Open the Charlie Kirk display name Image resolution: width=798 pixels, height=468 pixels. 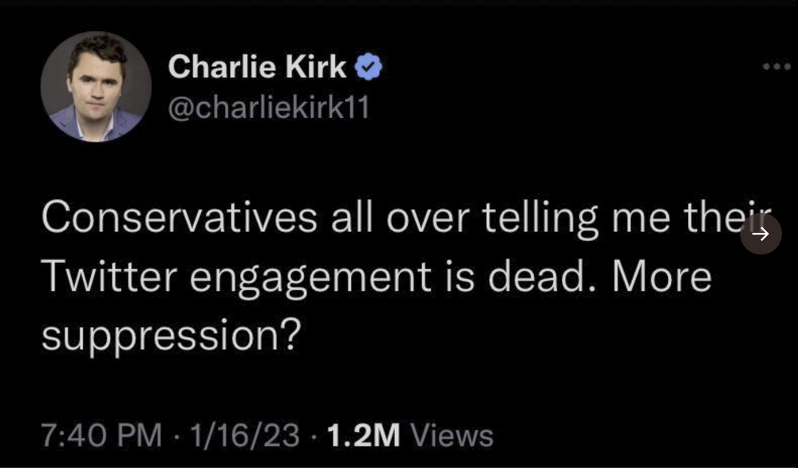coord(257,69)
